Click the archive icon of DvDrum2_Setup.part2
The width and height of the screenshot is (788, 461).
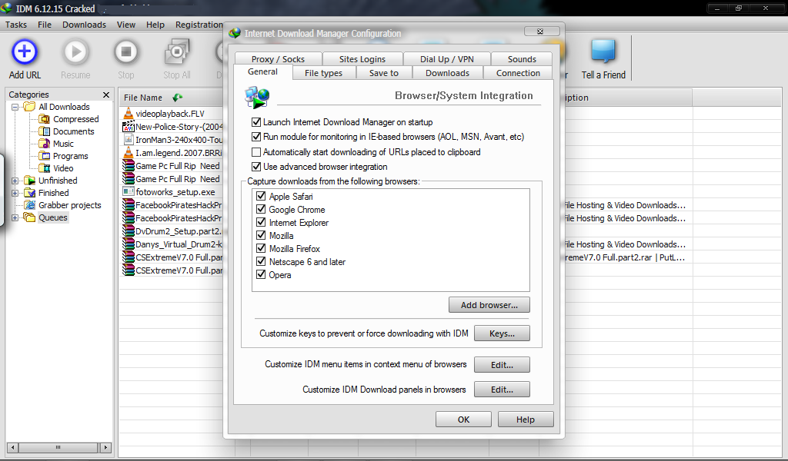click(x=129, y=230)
